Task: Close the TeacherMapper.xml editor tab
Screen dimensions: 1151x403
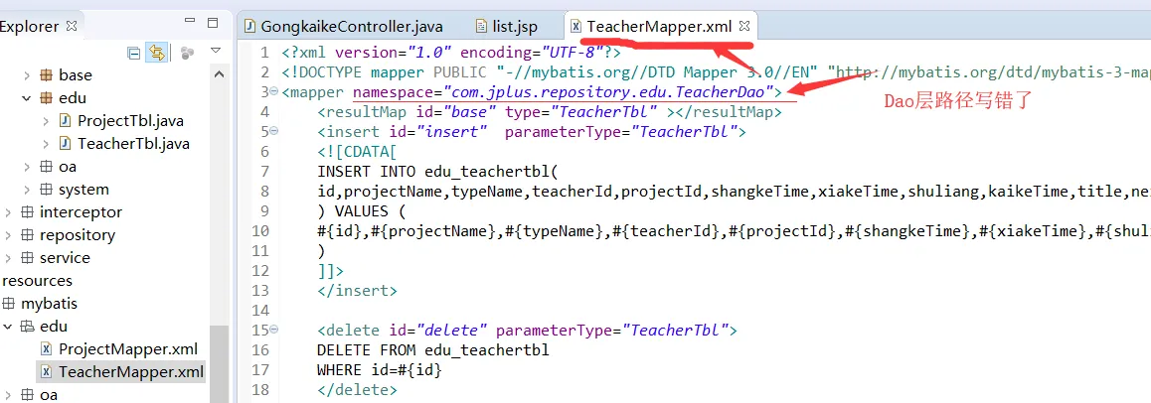Action: [x=744, y=27]
